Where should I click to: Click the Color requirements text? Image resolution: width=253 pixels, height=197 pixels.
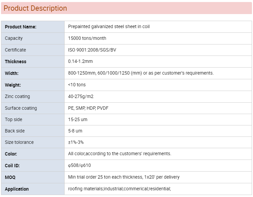pyautogui.click(x=119, y=154)
